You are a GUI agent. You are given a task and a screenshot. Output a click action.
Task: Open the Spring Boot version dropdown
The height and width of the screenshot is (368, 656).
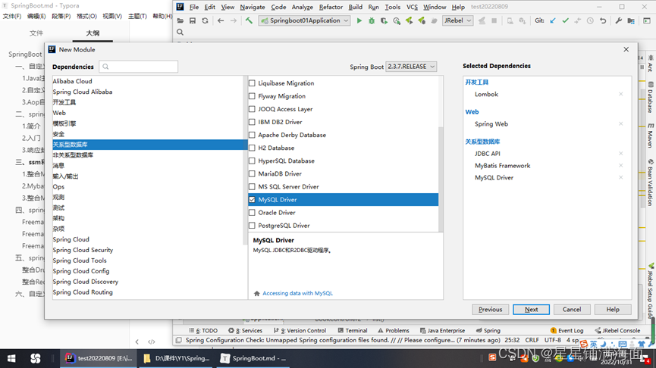click(411, 67)
